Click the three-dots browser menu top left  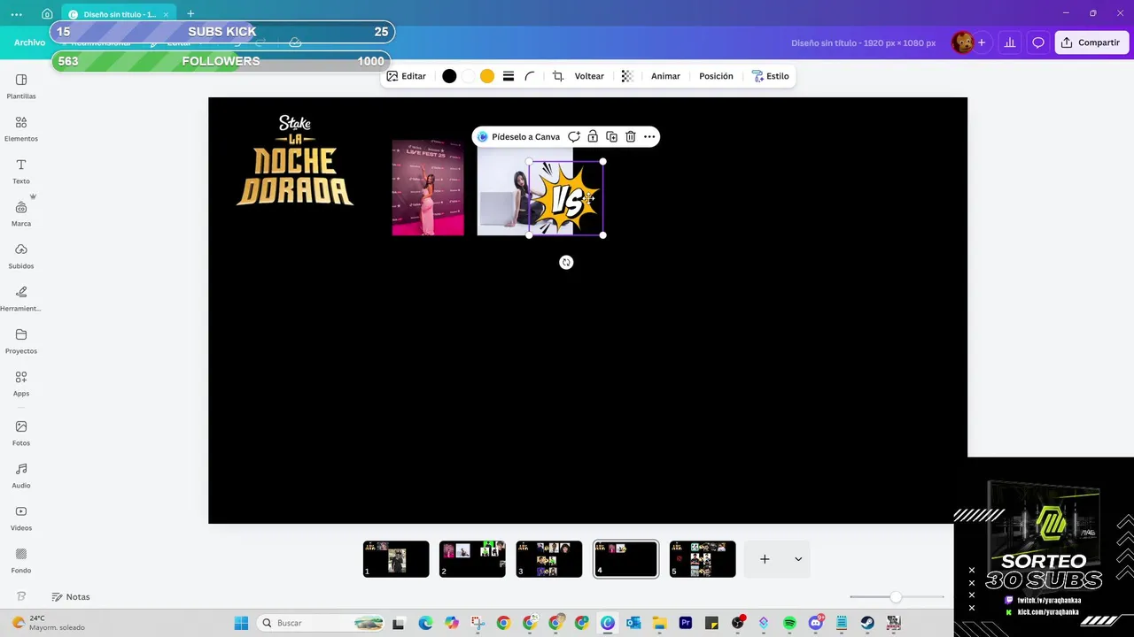click(x=16, y=14)
